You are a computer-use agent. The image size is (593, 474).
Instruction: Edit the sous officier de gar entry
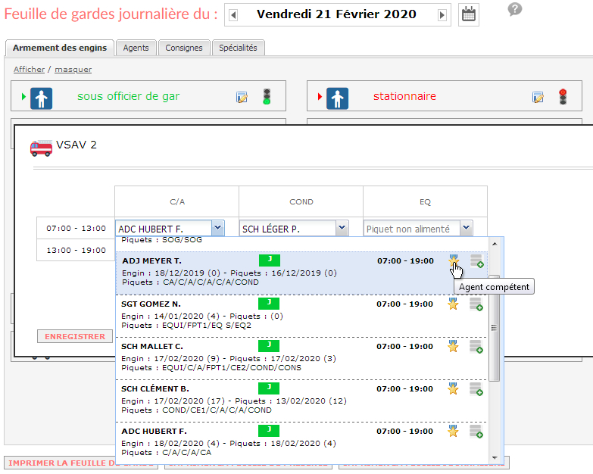point(242,97)
